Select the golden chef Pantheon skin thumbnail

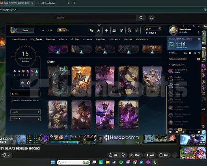coord(81,81)
